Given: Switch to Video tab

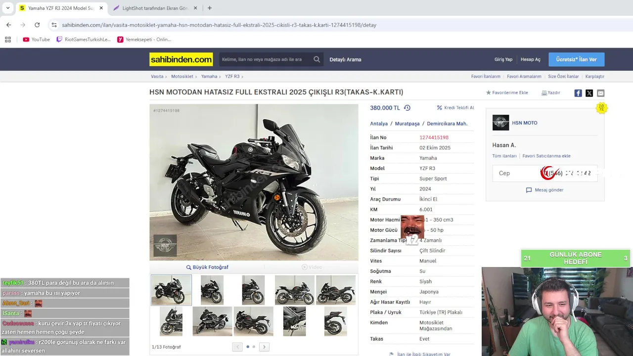Looking at the screenshot, I should pyautogui.click(x=312, y=267).
